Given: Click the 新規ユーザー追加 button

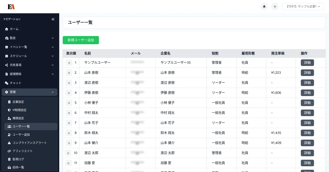Looking at the screenshot, I should pos(81,40).
